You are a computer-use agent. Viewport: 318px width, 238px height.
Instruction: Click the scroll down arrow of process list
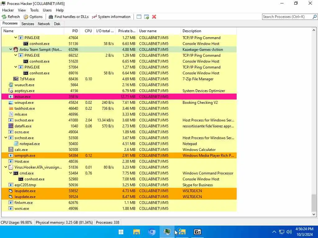(x=314, y=214)
